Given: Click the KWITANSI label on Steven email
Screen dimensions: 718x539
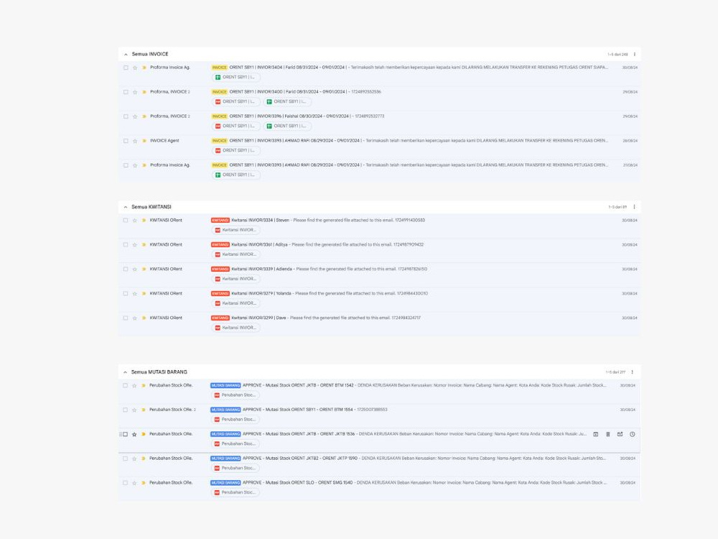Looking at the screenshot, I should 220,220.
